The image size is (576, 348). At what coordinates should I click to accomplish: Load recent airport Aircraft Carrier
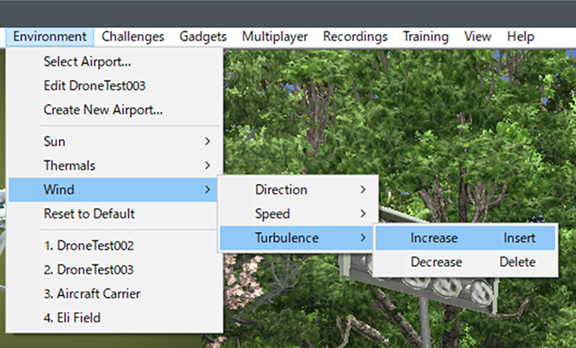(92, 293)
